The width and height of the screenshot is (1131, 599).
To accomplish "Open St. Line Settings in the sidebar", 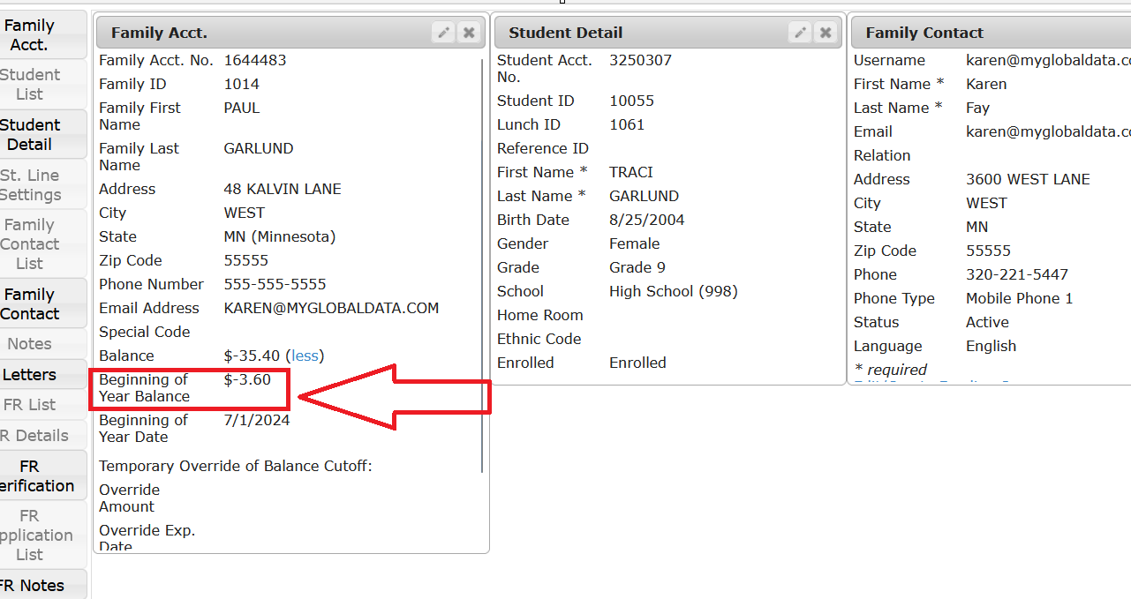I will (x=31, y=185).
